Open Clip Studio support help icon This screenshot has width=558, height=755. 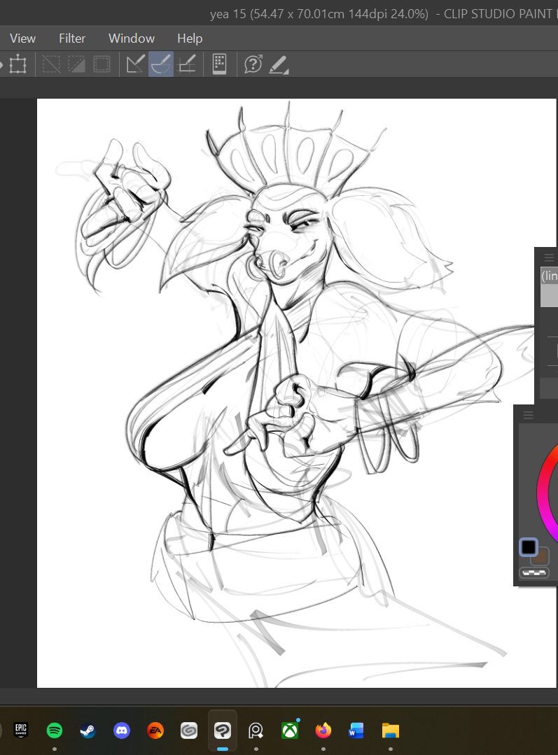pos(253,65)
